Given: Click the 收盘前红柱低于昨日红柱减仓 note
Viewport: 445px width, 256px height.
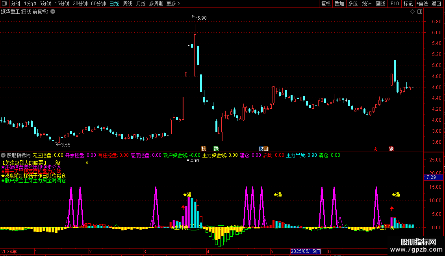Looking at the screenshot, I should coord(33,176).
